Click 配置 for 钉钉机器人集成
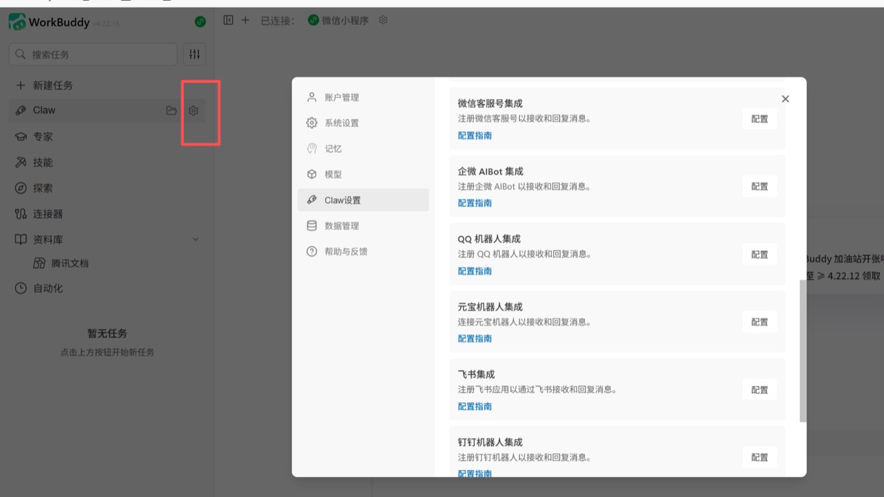 tap(760, 457)
